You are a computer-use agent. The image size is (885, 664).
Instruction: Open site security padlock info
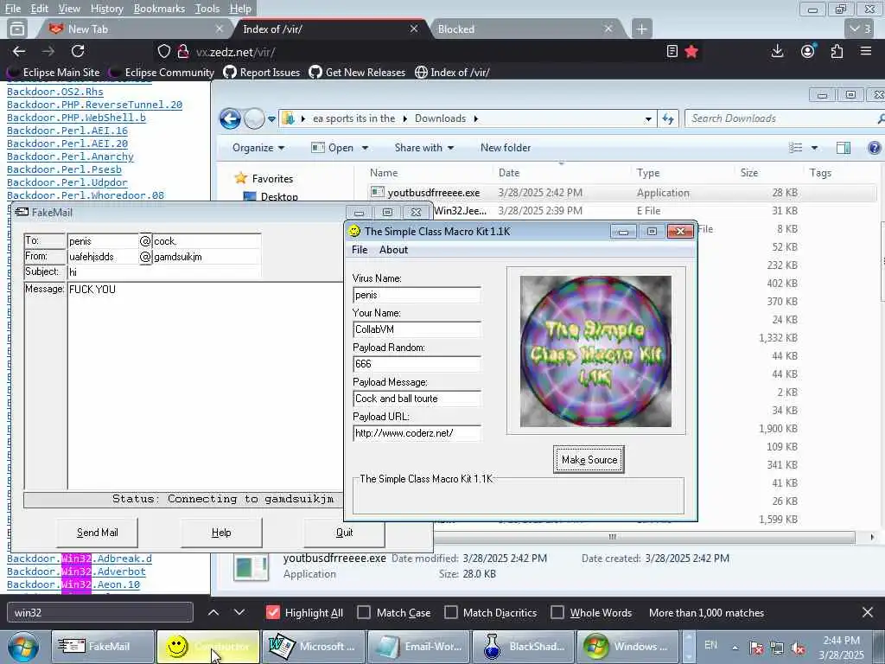(x=183, y=52)
